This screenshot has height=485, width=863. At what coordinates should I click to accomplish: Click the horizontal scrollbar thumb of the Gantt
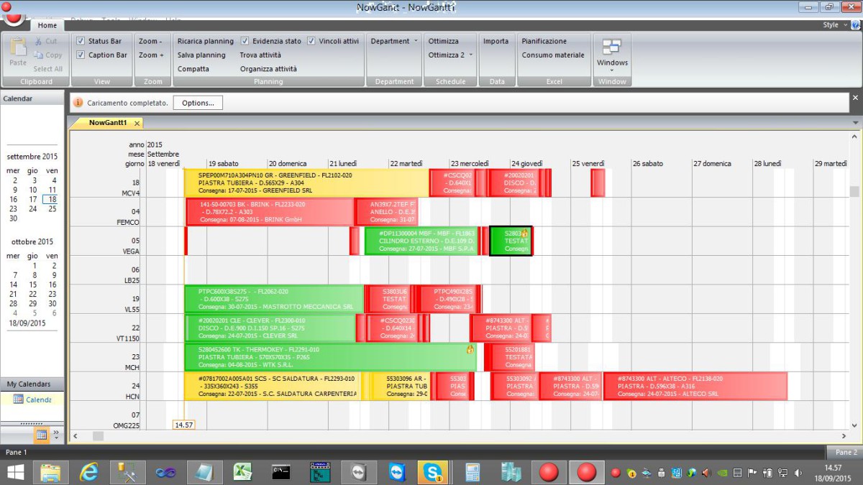point(98,435)
